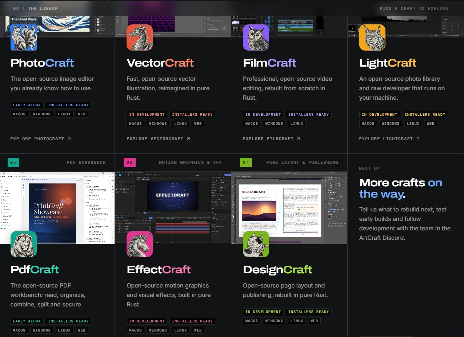The image size is (464, 337).
Task: Click the WEB tag under LightCraft
Action: (431, 124)
